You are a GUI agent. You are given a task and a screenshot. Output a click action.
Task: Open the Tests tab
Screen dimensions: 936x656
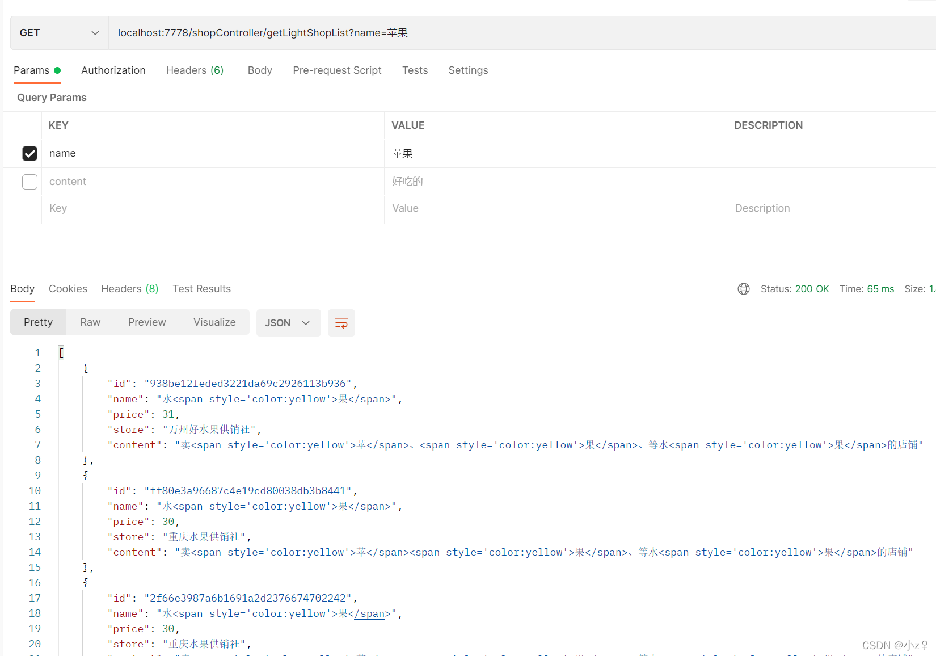[x=415, y=70]
